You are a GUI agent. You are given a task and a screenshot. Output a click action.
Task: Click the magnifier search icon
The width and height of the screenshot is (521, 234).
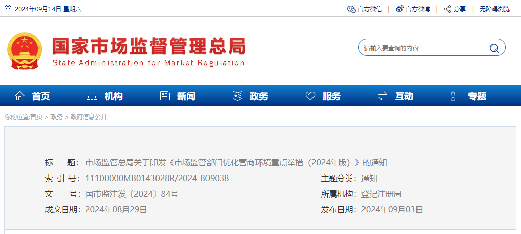click(x=494, y=48)
